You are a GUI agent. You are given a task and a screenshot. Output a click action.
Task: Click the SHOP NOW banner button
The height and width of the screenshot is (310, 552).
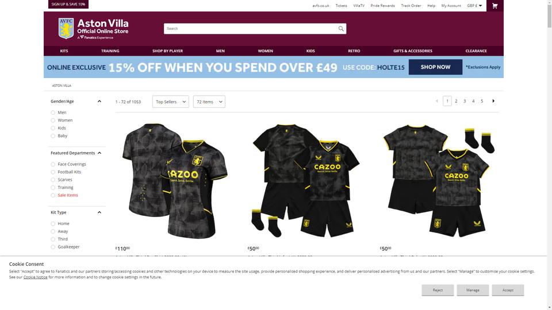click(x=435, y=67)
